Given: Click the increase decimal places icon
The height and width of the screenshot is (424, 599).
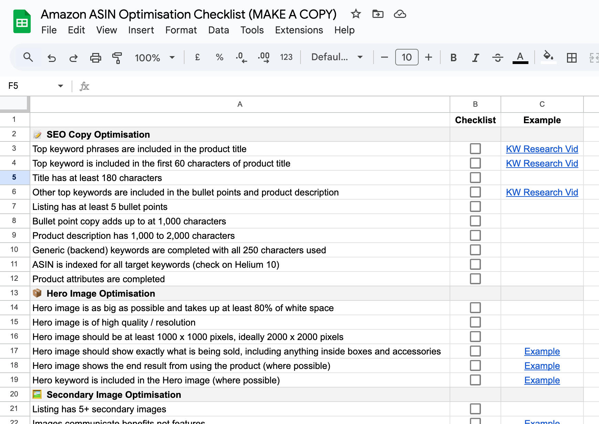Looking at the screenshot, I should (264, 57).
